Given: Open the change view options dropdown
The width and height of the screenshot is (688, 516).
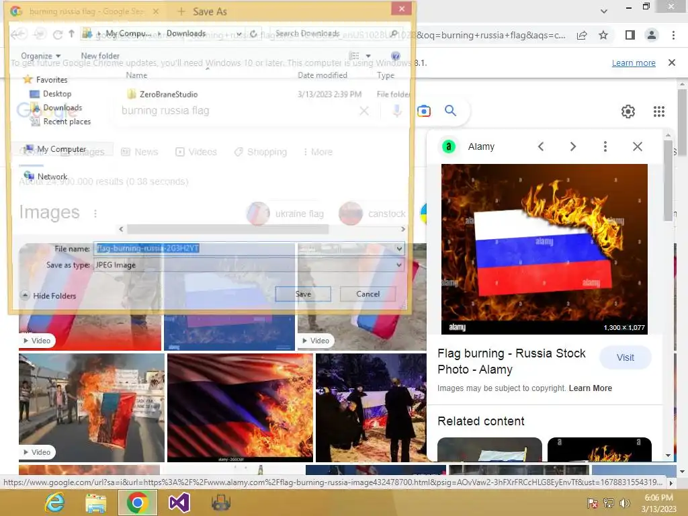Looking at the screenshot, I should [368, 56].
